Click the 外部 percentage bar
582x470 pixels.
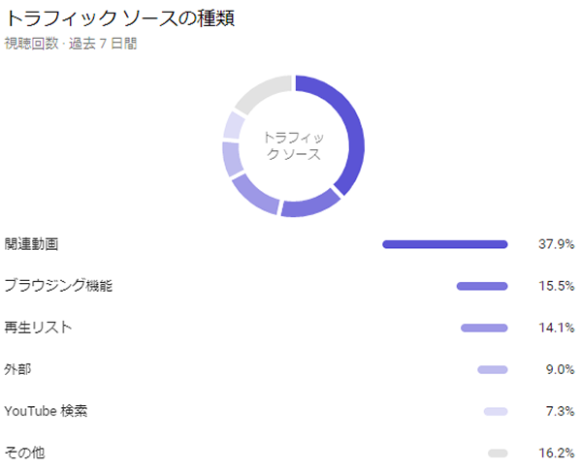493,369
